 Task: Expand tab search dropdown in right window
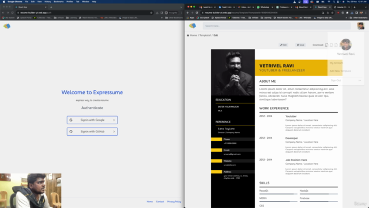(x=366, y=7)
